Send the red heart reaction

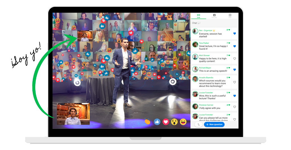pyautogui.click(x=166, y=122)
